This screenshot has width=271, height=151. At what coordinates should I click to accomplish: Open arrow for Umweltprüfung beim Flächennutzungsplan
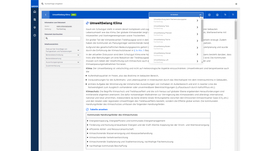coord(197,21)
